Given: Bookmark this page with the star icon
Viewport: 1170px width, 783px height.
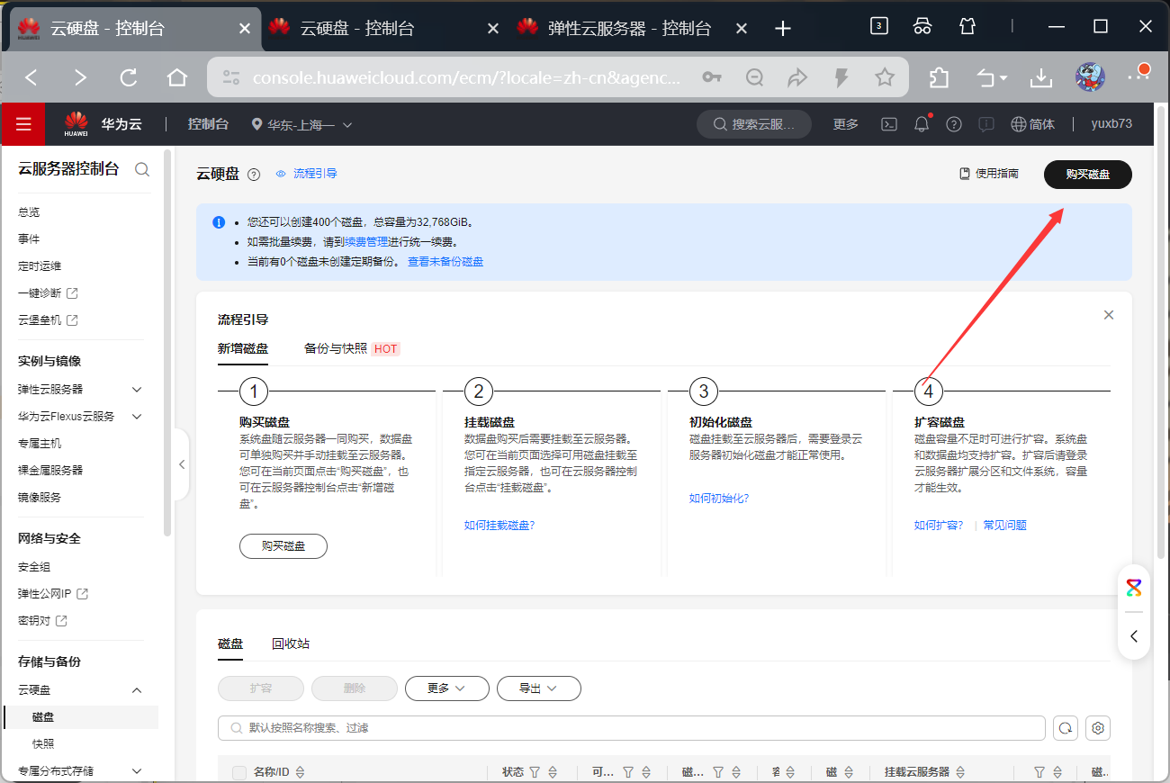Looking at the screenshot, I should [x=885, y=78].
